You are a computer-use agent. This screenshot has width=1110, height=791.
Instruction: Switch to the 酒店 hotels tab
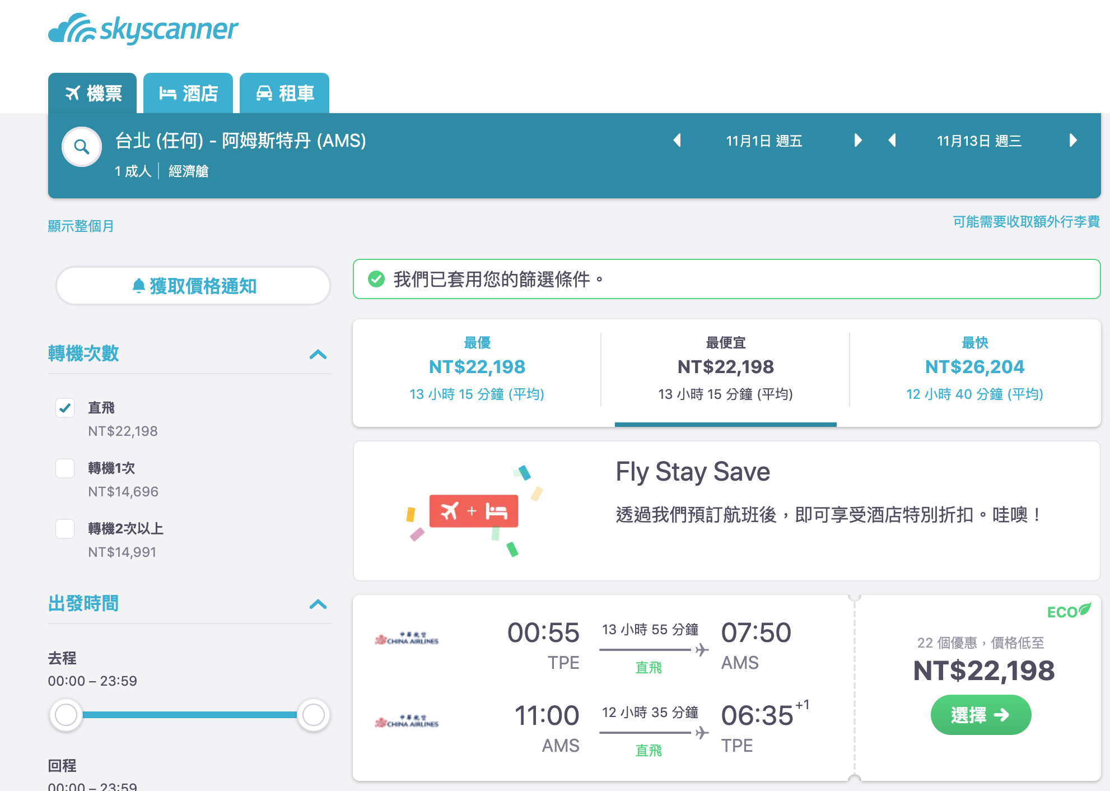tap(188, 93)
